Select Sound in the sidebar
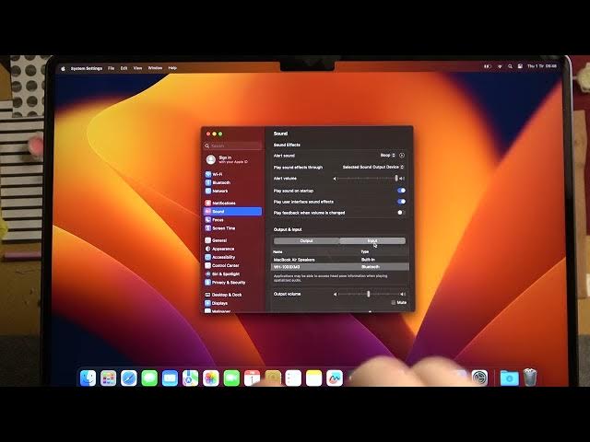Image resolution: width=590 pixels, height=442 pixels. point(233,211)
